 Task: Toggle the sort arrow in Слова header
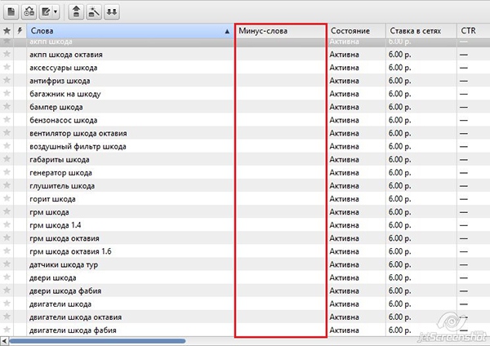[227, 31]
